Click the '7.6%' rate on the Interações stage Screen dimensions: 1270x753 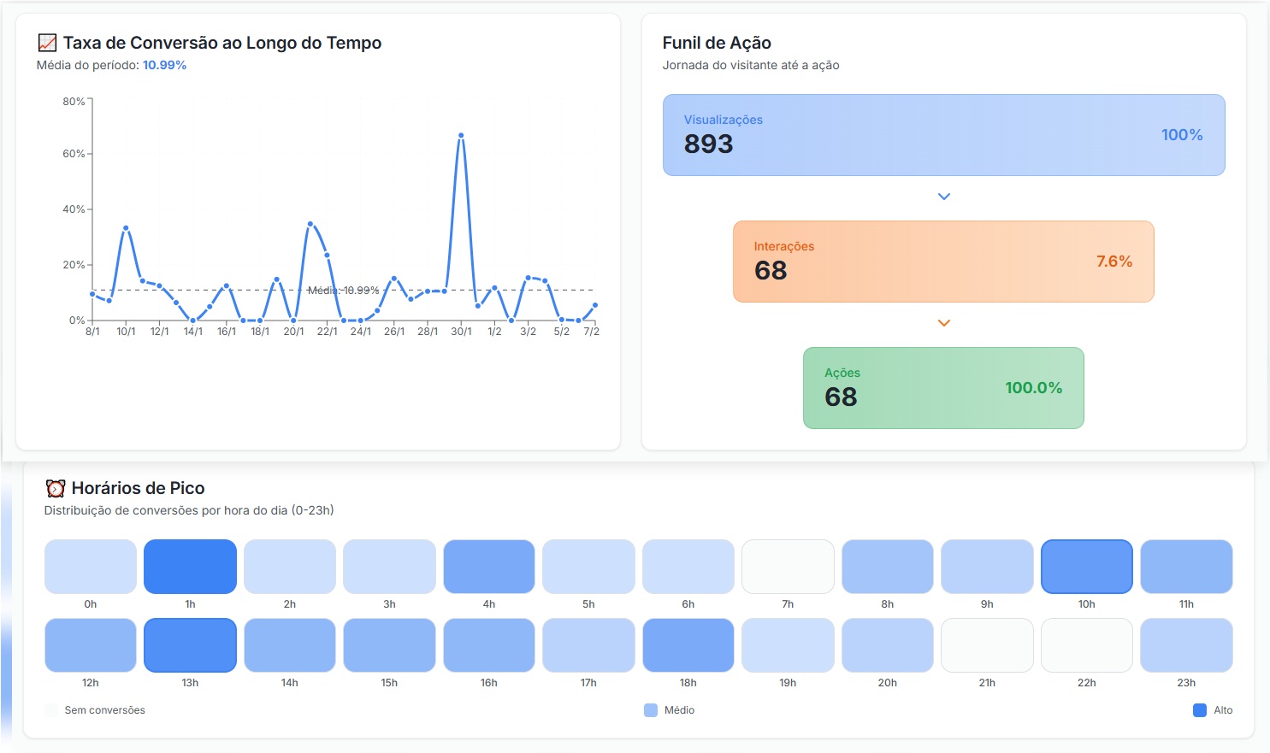click(x=1113, y=261)
